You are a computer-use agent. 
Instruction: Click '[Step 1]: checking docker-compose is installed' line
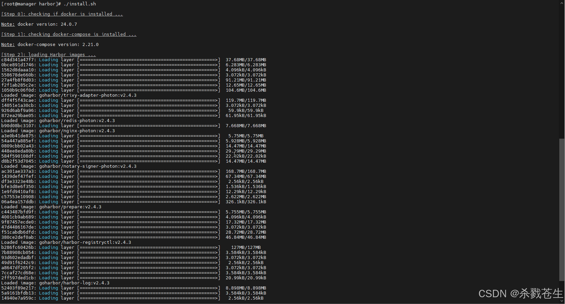coord(69,34)
